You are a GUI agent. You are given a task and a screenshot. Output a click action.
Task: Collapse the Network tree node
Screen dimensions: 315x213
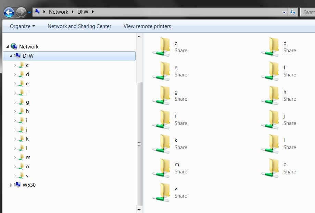tap(8, 47)
